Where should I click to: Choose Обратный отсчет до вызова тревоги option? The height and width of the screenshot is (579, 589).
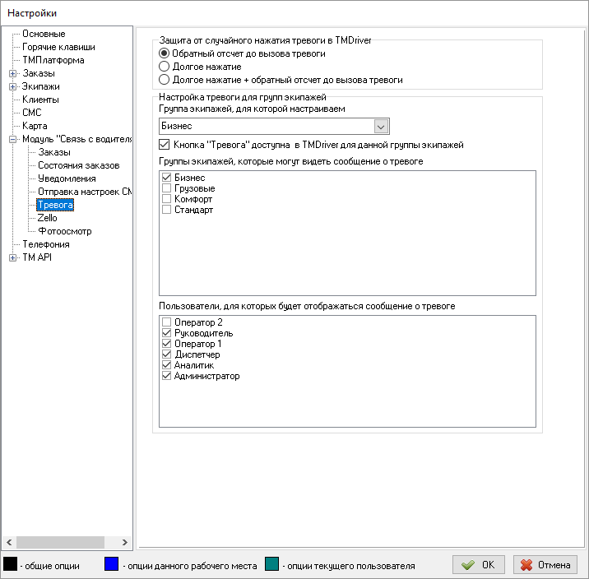165,53
